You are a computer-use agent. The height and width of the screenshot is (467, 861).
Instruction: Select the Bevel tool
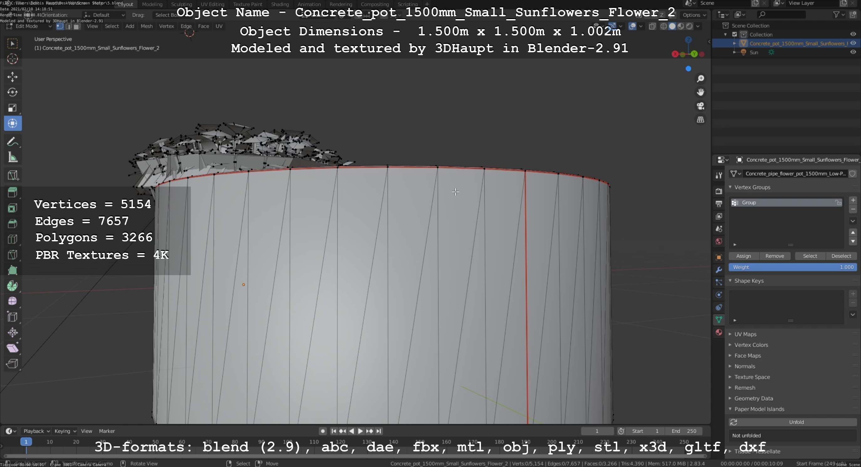click(x=12, y=224)
